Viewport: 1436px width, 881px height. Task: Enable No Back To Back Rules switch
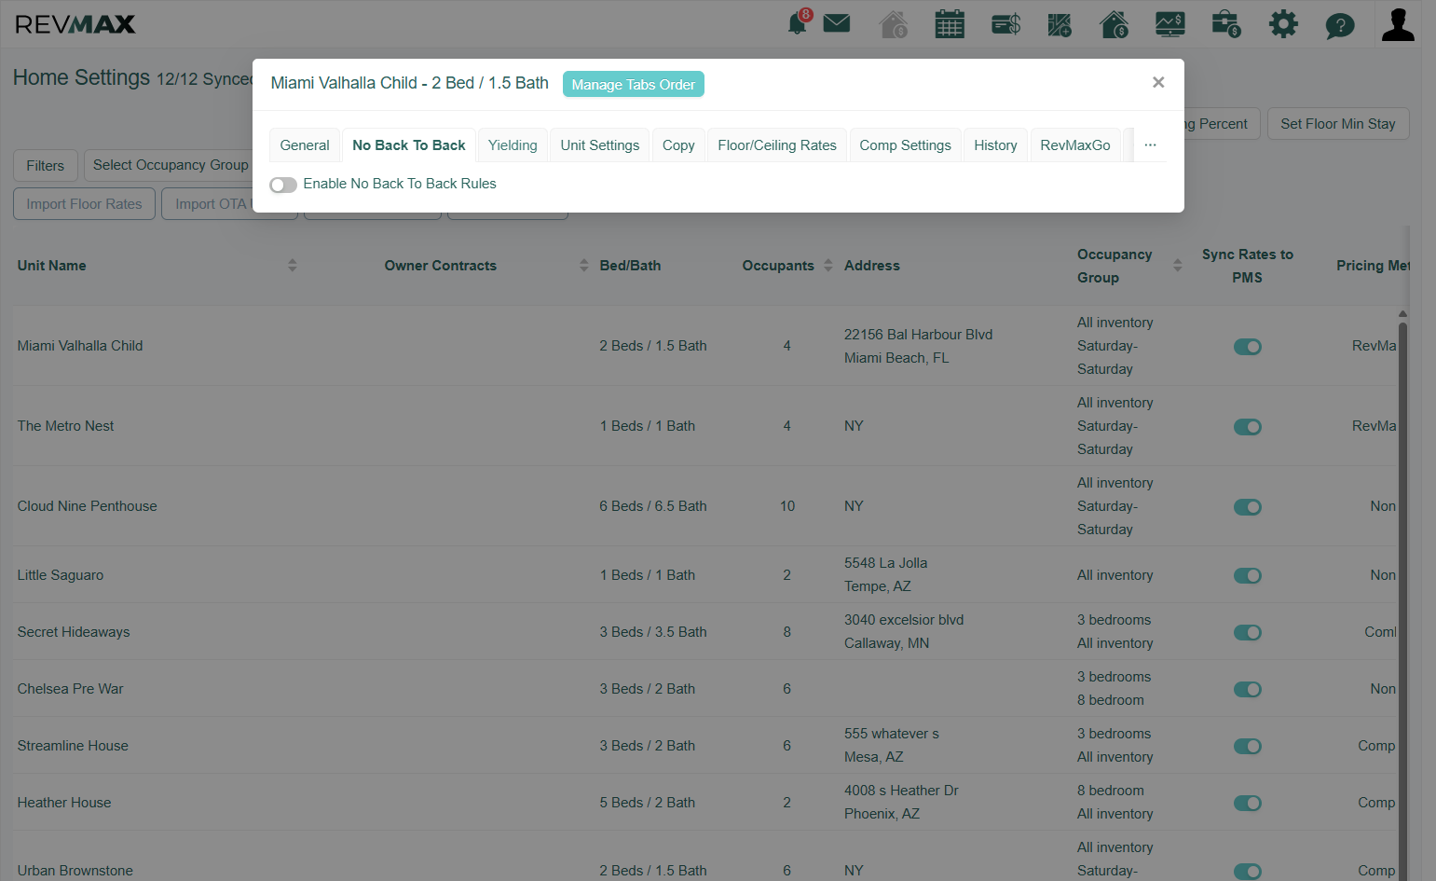(283, 185)
